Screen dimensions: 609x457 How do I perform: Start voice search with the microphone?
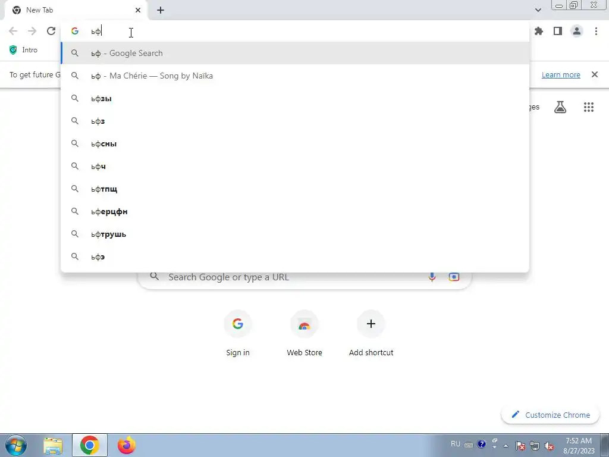click(x=432, y=277)
